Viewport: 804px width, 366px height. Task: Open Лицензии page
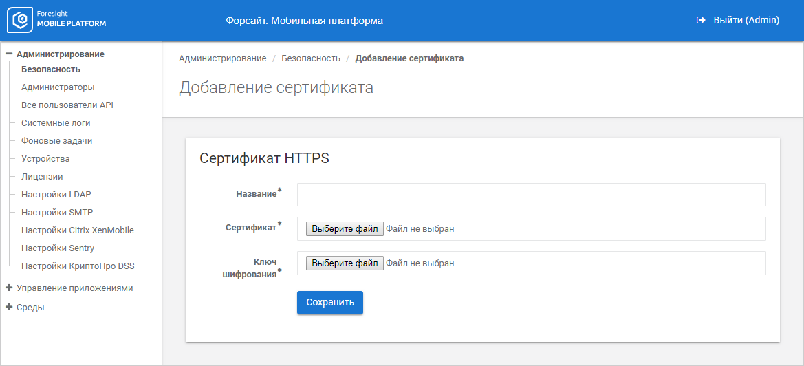pos(42,177)
